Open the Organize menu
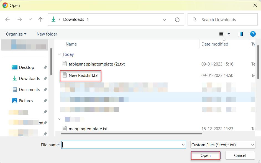Viewport: 261px width, 163px height. [x=16, y=34]
